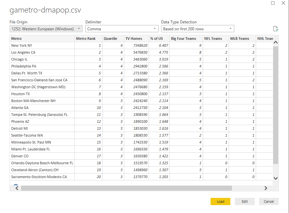This screenshot has width=289, height=213.
Task: Cancel the import dialog
Action: [x=269, y=201]
